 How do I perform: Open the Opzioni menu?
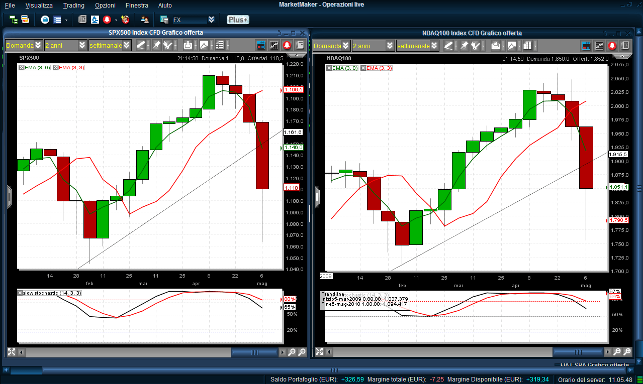click(105, 6)
